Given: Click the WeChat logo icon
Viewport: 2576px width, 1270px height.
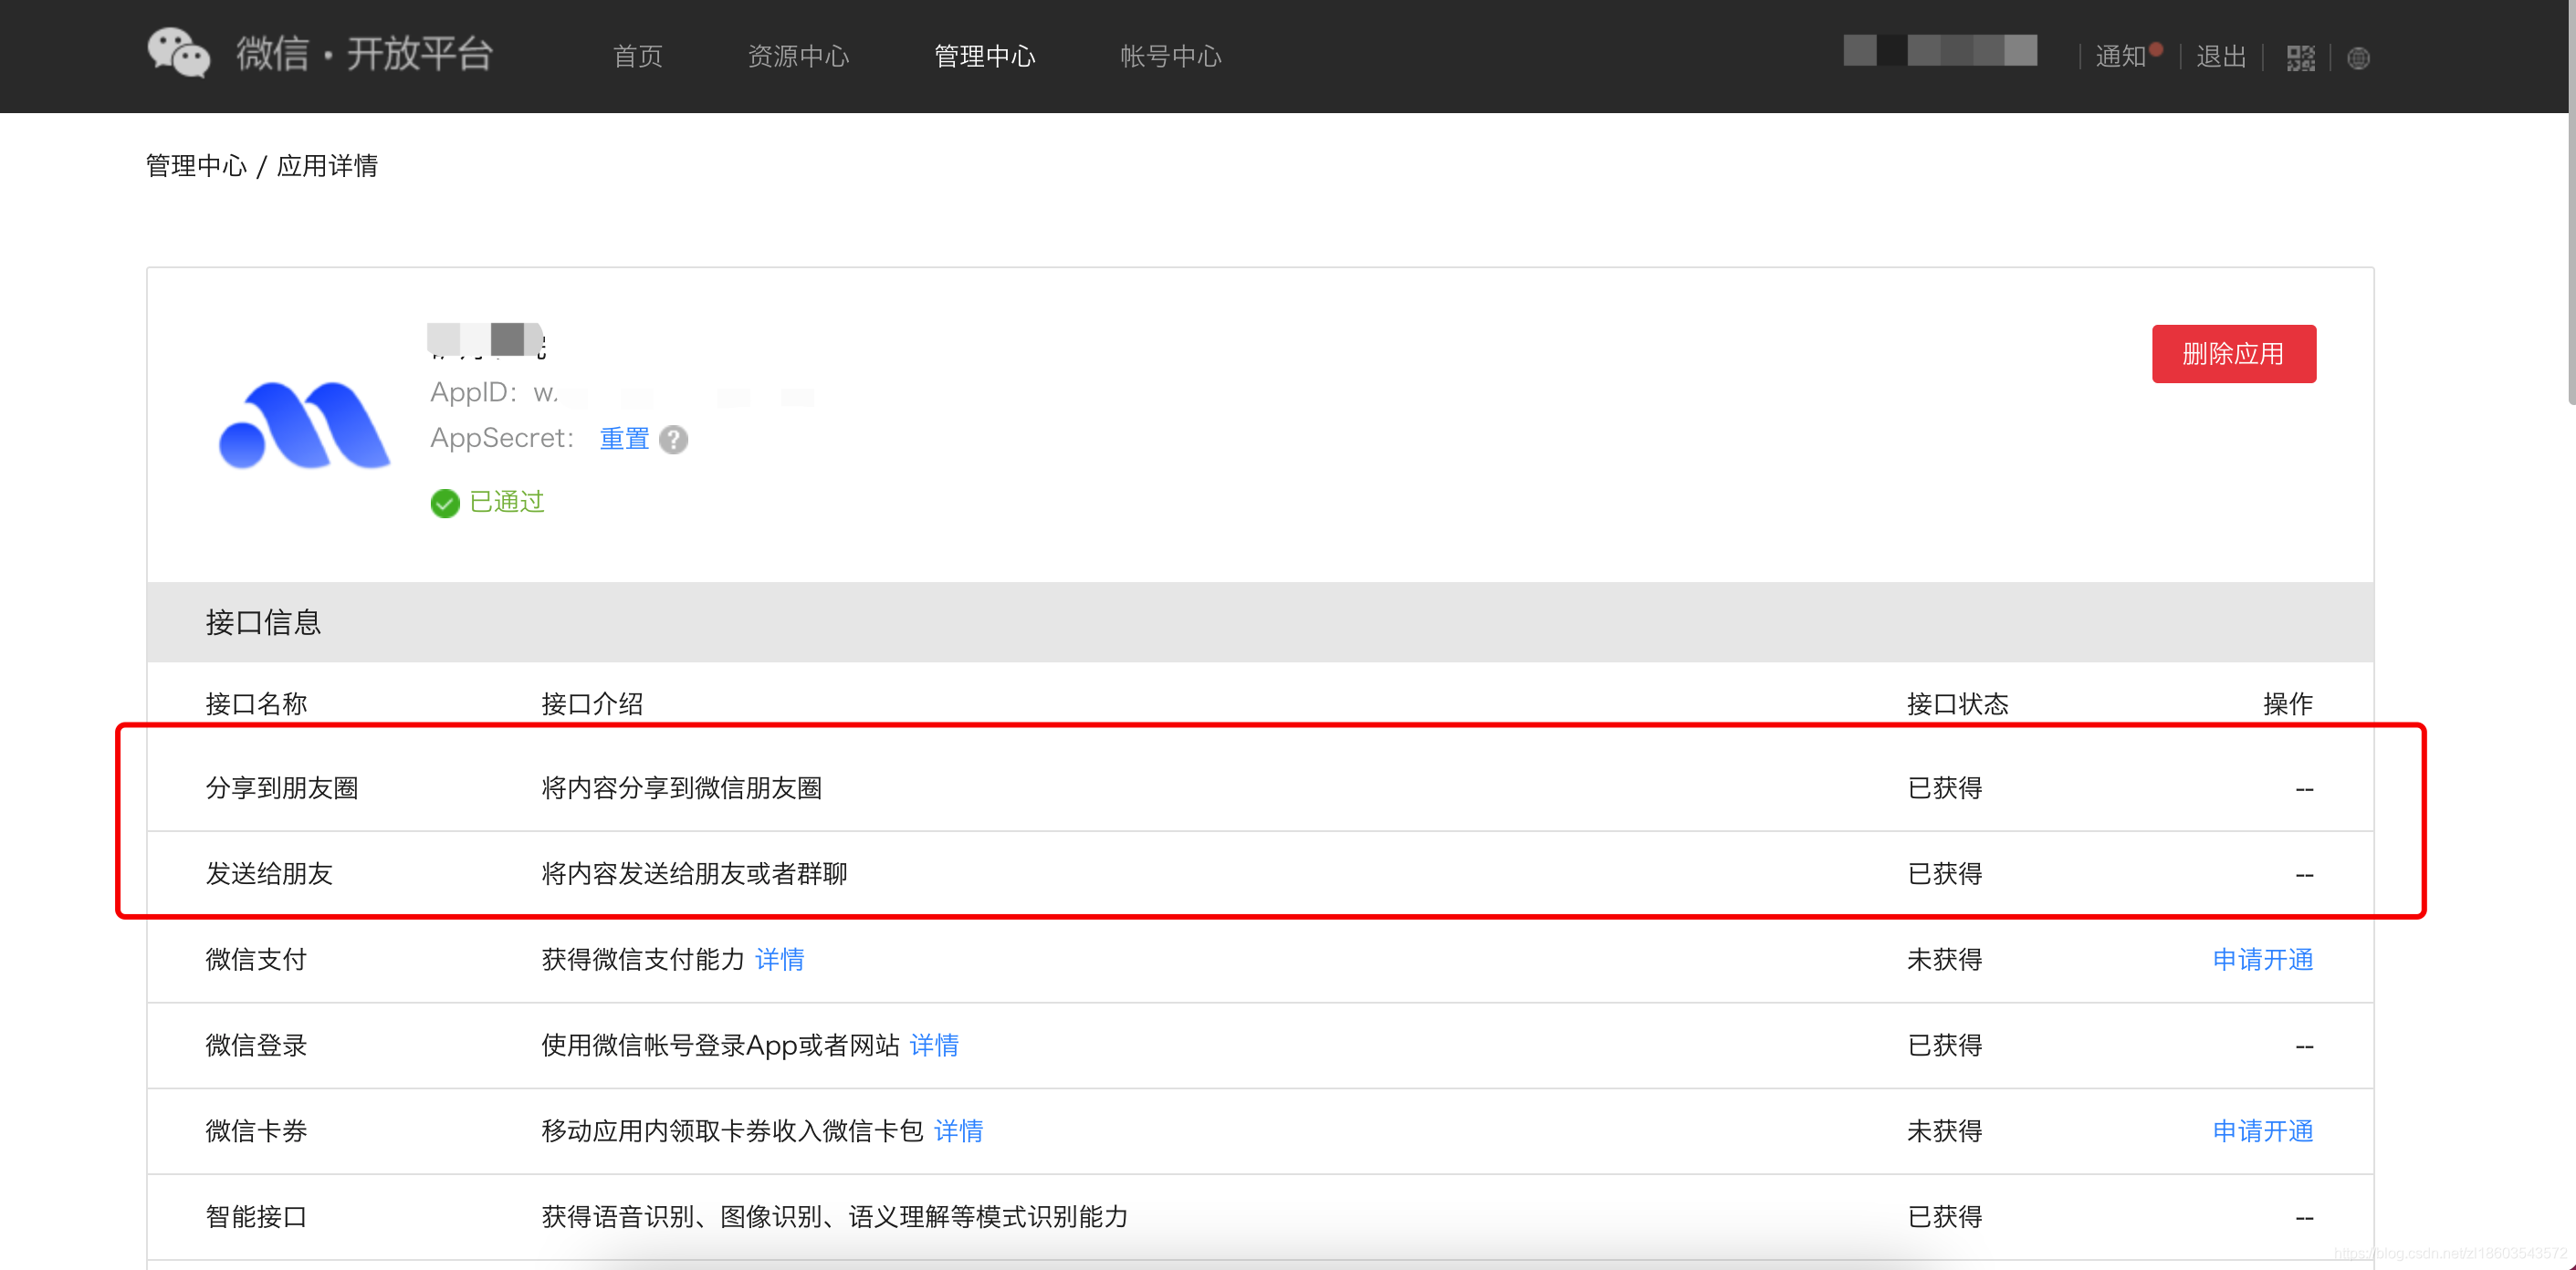Looking at the screenshot, I should coord(178,53).
